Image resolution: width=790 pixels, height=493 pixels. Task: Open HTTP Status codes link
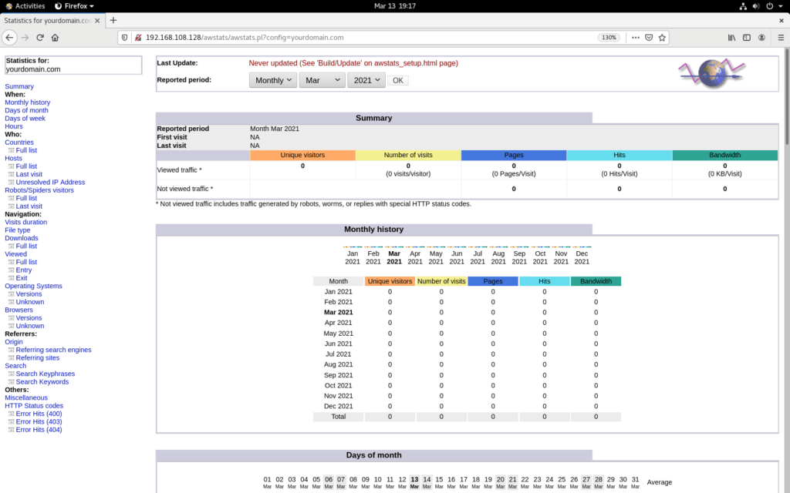[x=34, y=405]
